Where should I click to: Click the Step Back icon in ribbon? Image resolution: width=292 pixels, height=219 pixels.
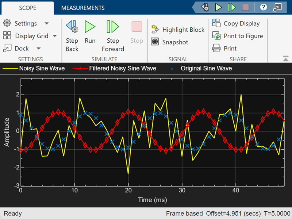point(72,27)
